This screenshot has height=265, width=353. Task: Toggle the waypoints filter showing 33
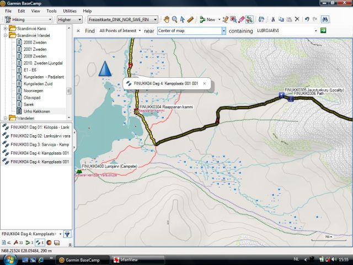[x=18, y=243]
